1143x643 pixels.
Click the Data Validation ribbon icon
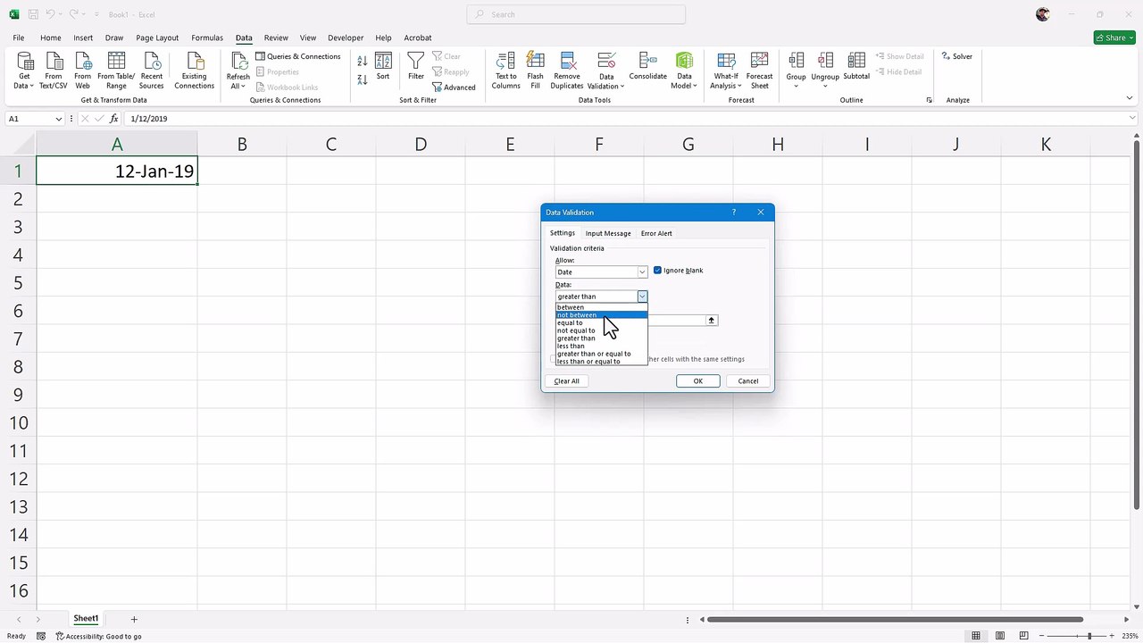click(x=606, y=62)
